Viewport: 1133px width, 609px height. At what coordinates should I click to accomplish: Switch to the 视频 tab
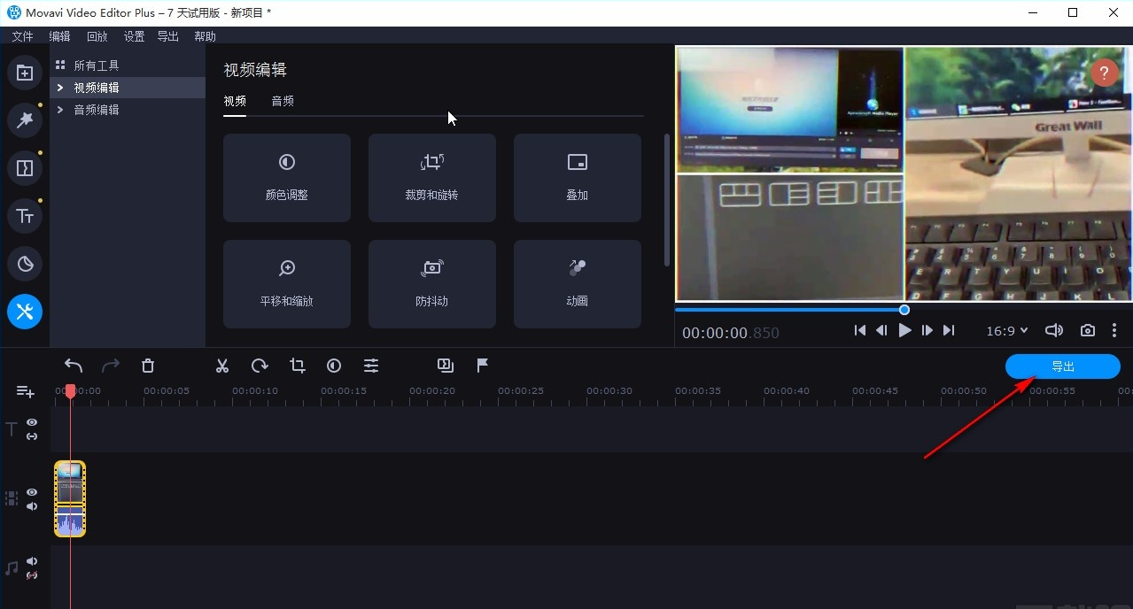point(235,101)
